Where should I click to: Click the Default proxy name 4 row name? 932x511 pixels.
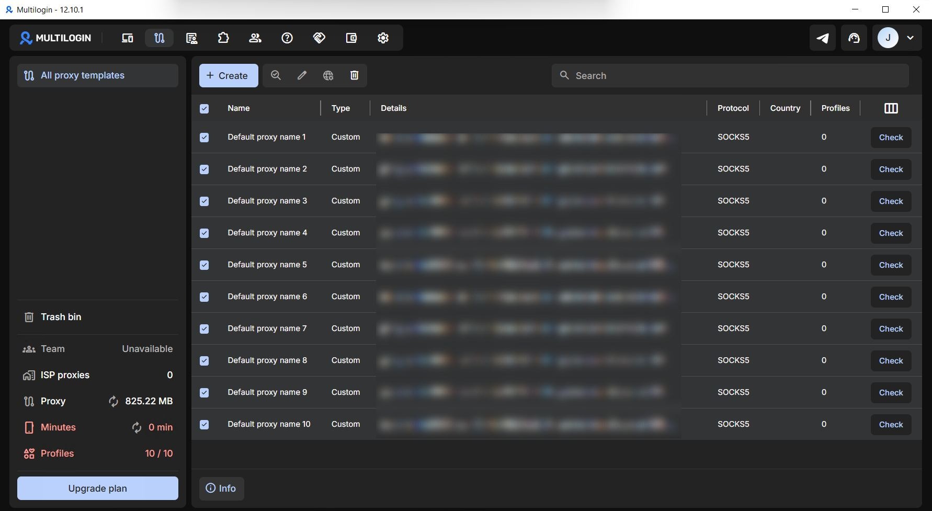(267, 233)
